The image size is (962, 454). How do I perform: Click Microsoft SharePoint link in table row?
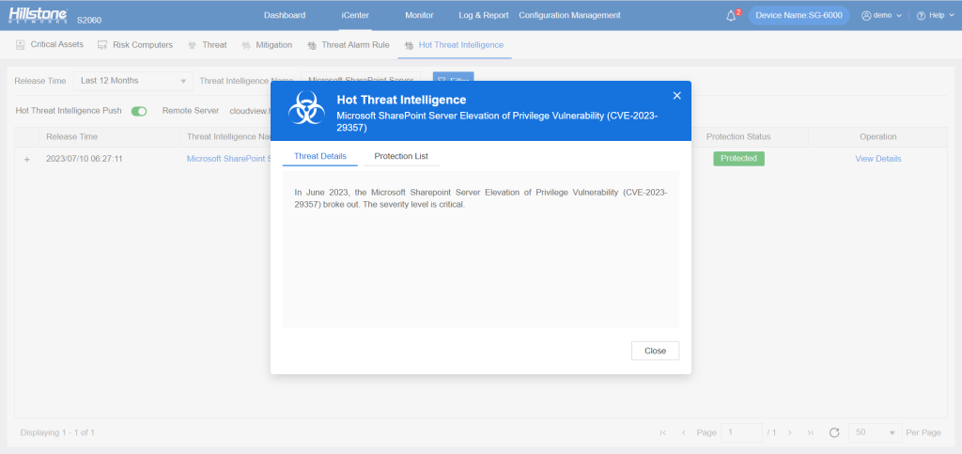[229, 158]
